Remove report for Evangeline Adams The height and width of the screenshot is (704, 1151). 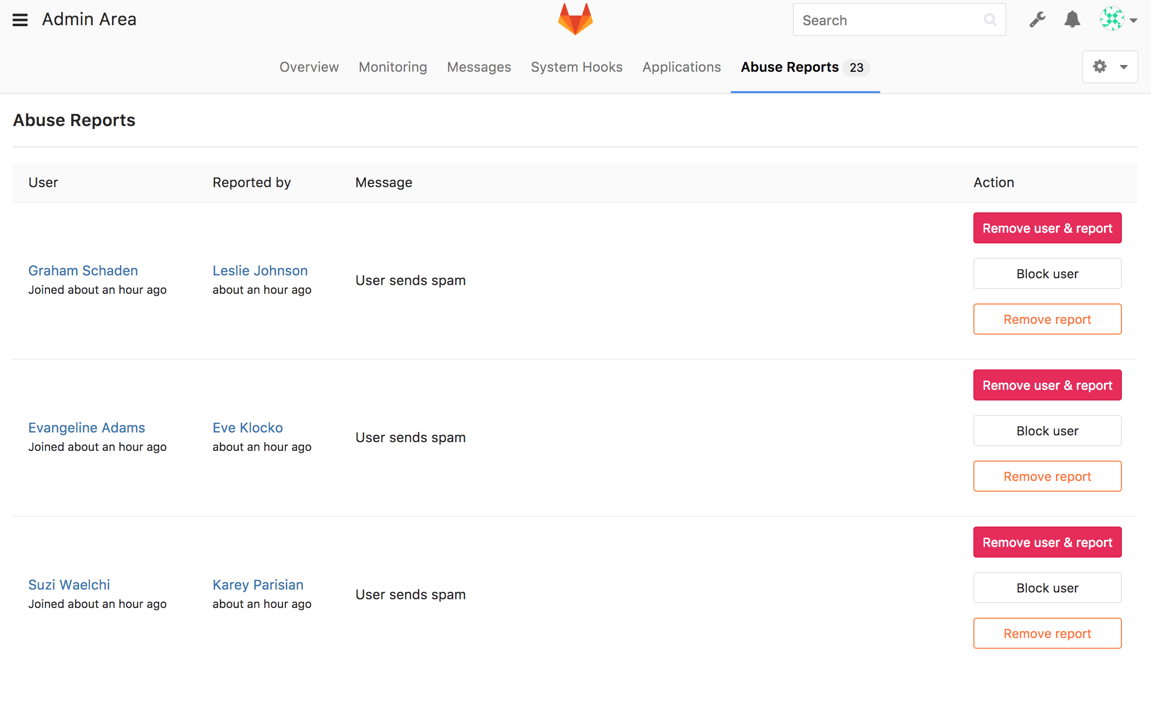(1047, 476)
